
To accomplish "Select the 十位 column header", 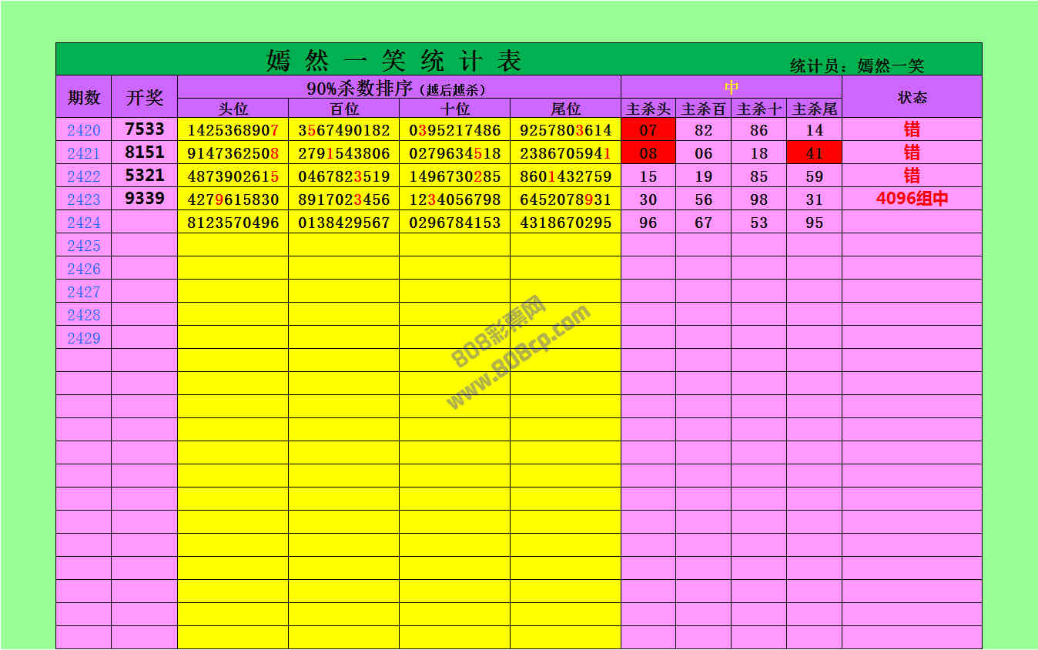I will pos(455,109).
